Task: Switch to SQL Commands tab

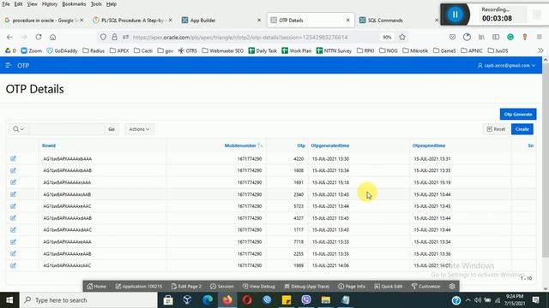Action: pyautogui.click(x=397, y=21)
